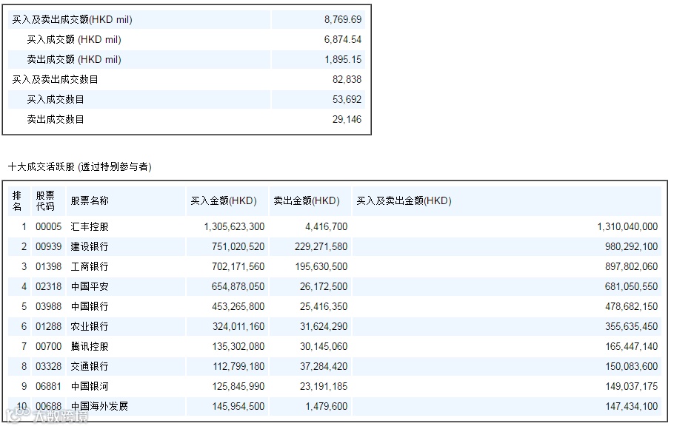Click total amount 150,083,600
Image resolution: width=674 pixels, height=429 pixels.
coord(632,366)
